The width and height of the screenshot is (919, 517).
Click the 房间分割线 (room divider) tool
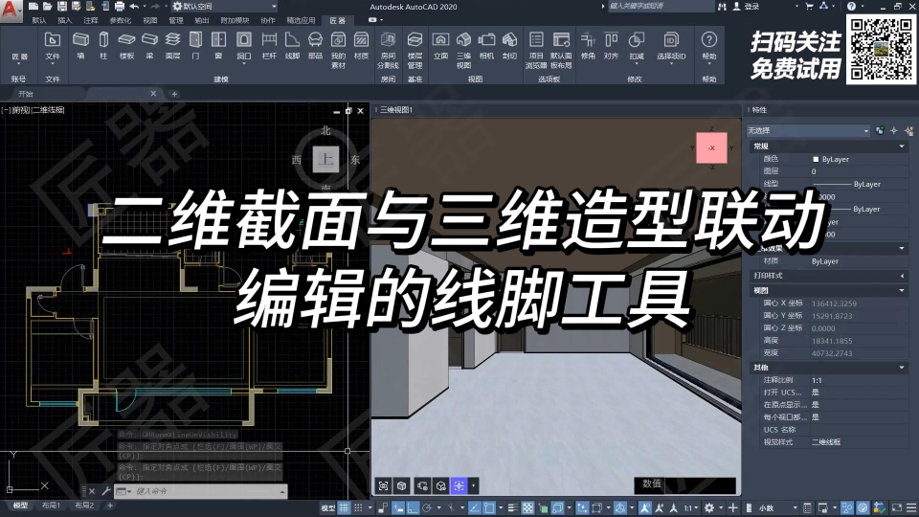tap(388, 50)
